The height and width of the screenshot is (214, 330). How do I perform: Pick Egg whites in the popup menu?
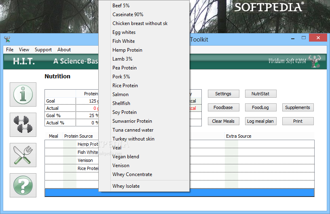[x=144, y=32]
